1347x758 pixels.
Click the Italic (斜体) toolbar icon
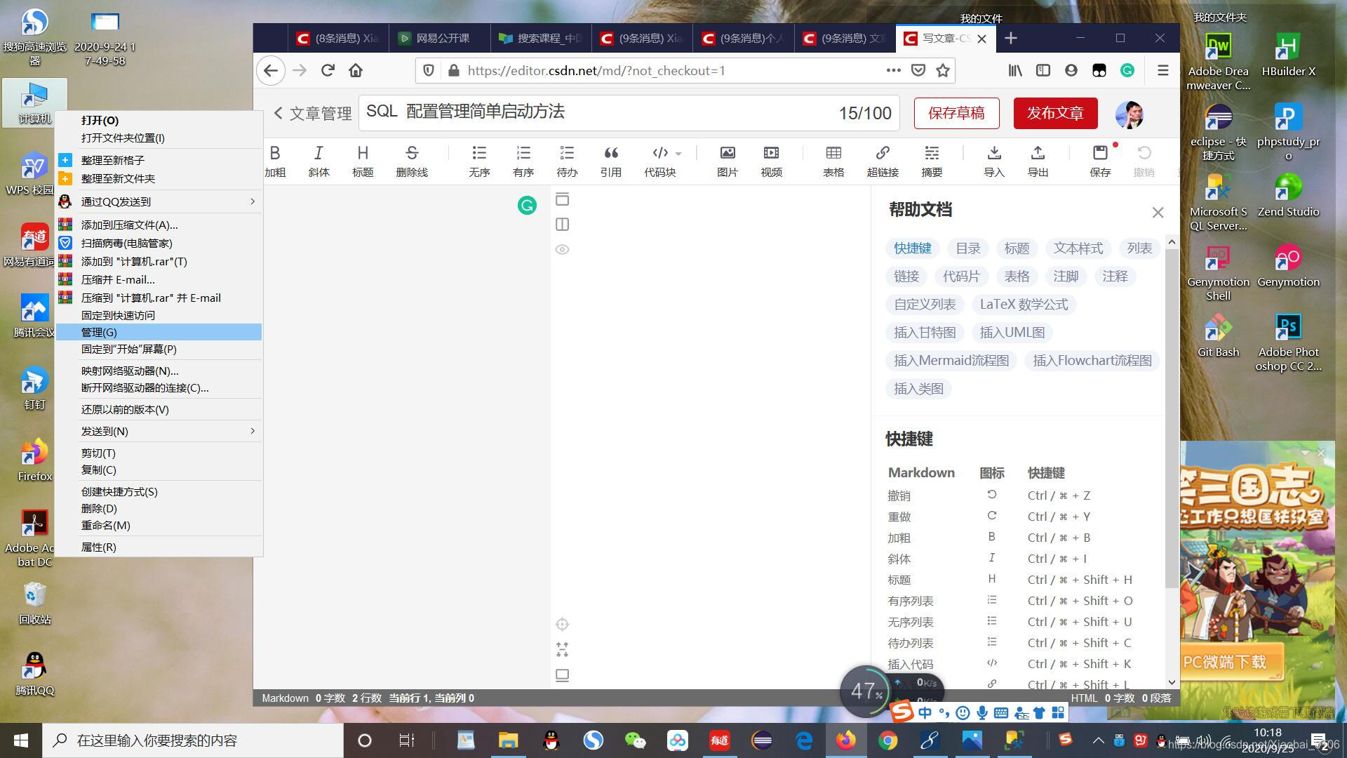pos(319,154)
